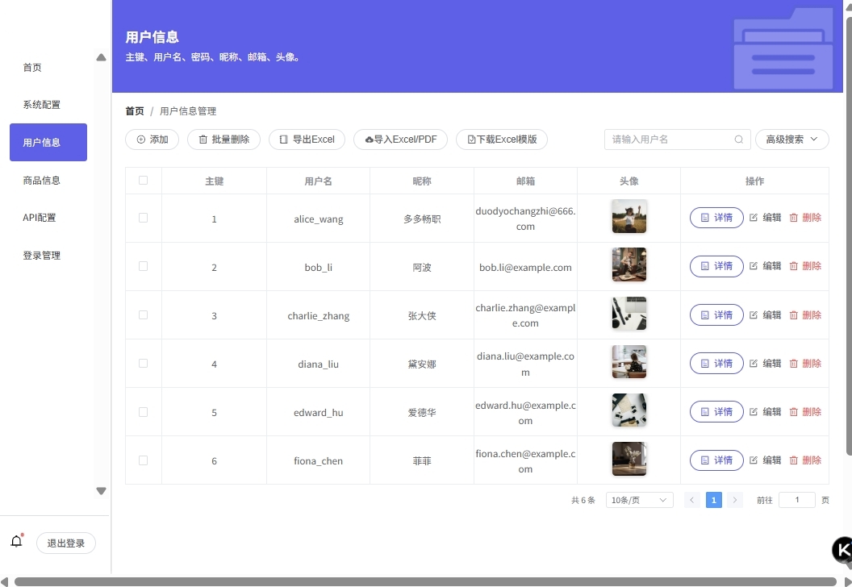
Task: Open 商品信息 in the sidebar menu
Action: click(42, 181)
